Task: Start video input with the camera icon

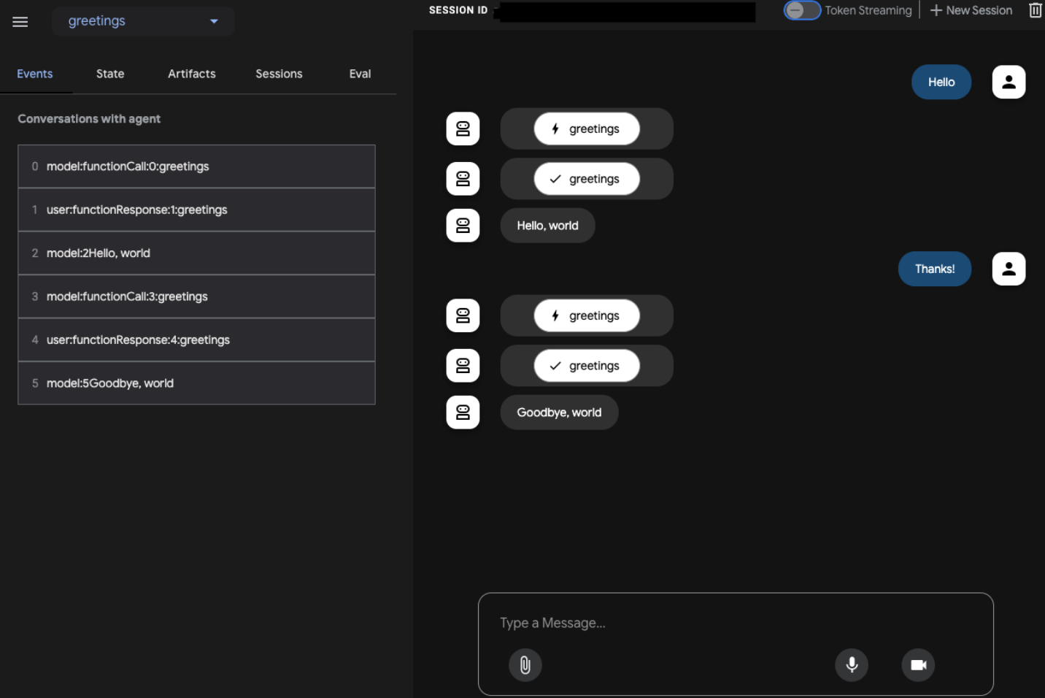Action: (917, 664)
